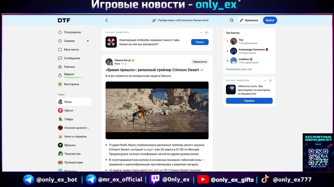Image resolution: width=334 pixels, height=187 pixels.
Task: Click the YouTube icon in bottom banner
Action: [203, 179]
